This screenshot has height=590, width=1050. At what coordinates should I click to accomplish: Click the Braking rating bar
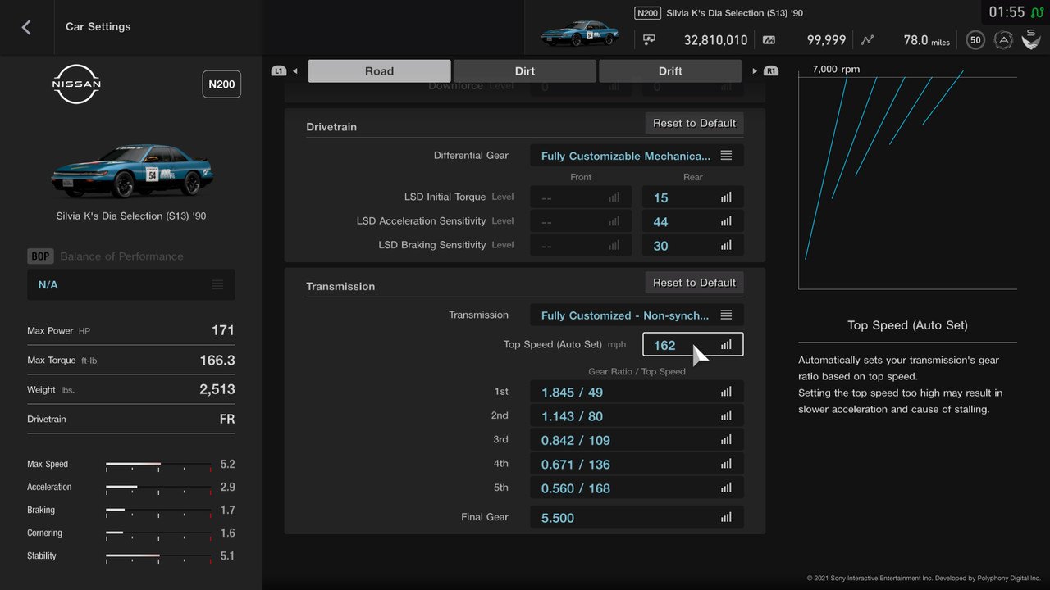[158, 511]
